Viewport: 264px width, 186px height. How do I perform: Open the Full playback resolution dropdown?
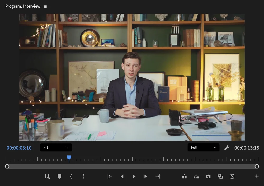click(x=203, y=147)
